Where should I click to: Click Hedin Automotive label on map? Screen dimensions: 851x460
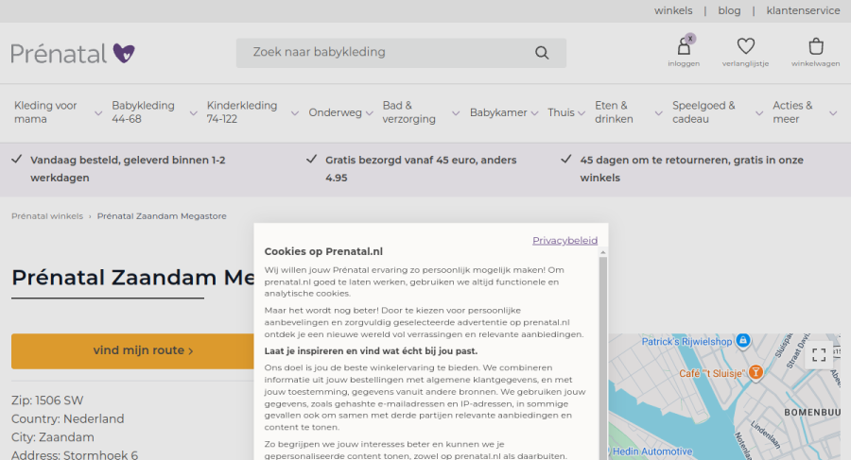point(652,451)
